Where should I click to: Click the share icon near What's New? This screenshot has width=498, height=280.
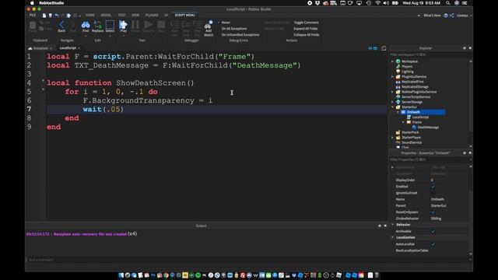click(x=451, y=16)
